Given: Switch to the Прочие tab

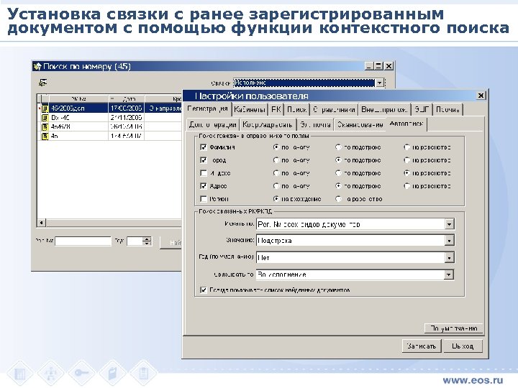Looking at the screenshot, I should 447,109.
